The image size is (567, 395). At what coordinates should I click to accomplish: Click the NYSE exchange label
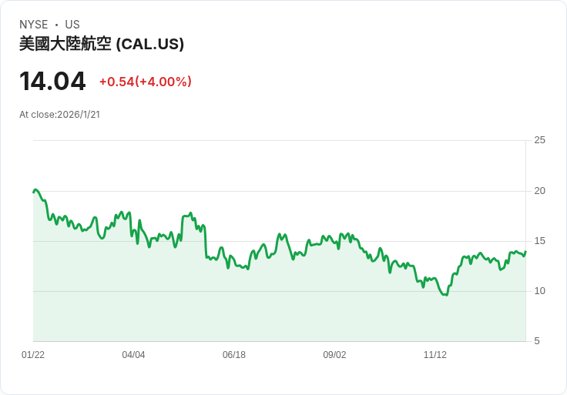33,25
